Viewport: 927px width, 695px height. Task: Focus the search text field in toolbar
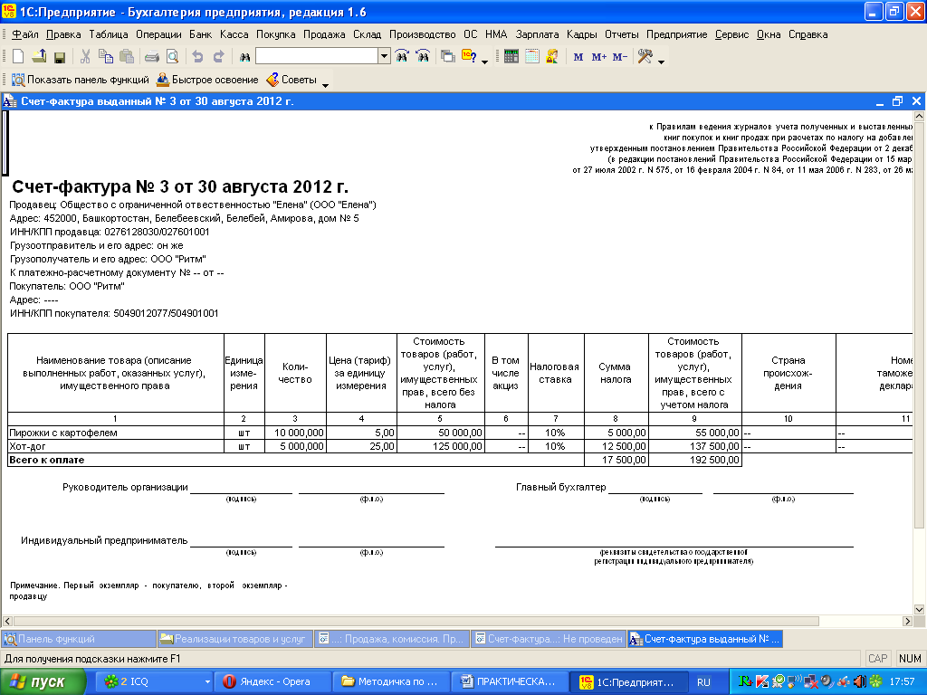click(x=317, y=57)
